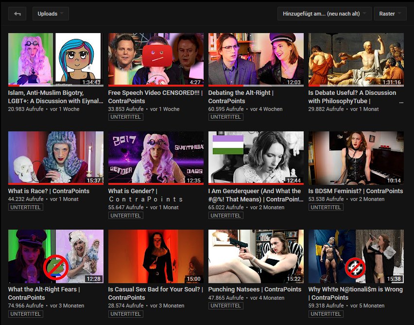Viewport: 414px width, 325px height.
Task: Click the 1:34:43 duration badge
Action: tap(91, 82)
